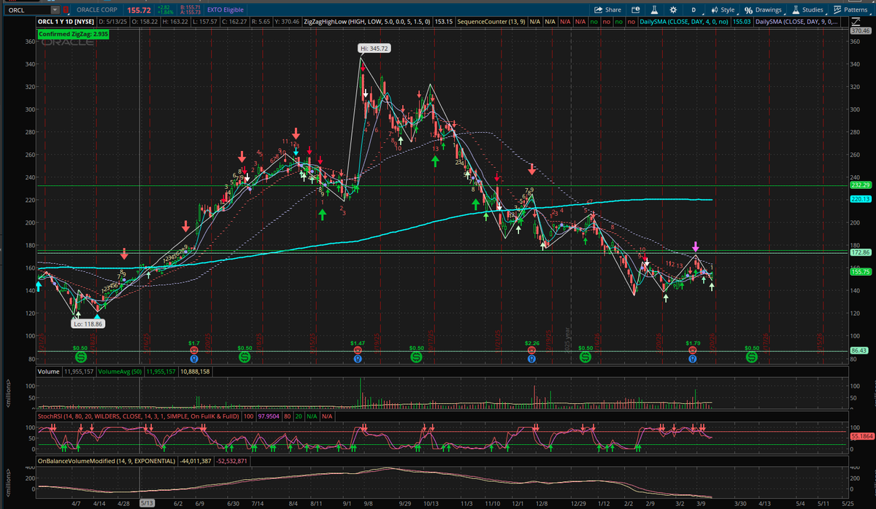
Task: Click the $1.47 earnings phone icon
Action: coord(357,350)
